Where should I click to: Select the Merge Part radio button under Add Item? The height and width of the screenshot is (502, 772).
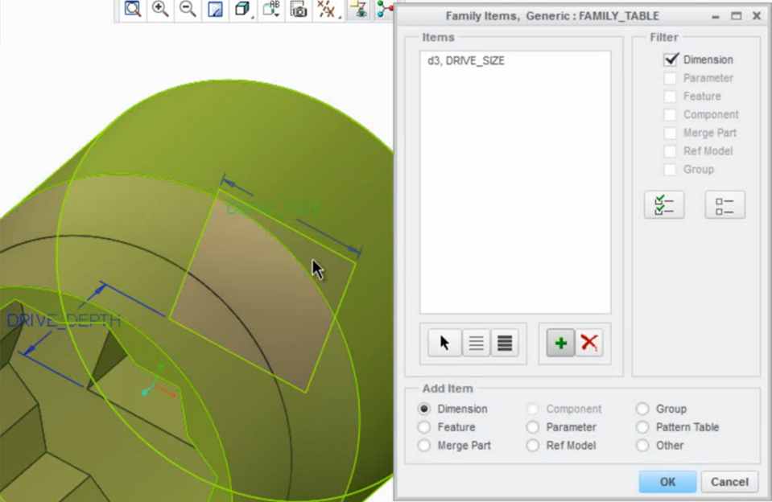tap(424, 446)
